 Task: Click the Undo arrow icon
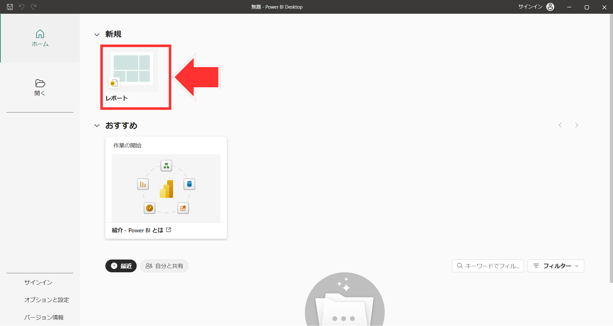(x=22, y=7)
